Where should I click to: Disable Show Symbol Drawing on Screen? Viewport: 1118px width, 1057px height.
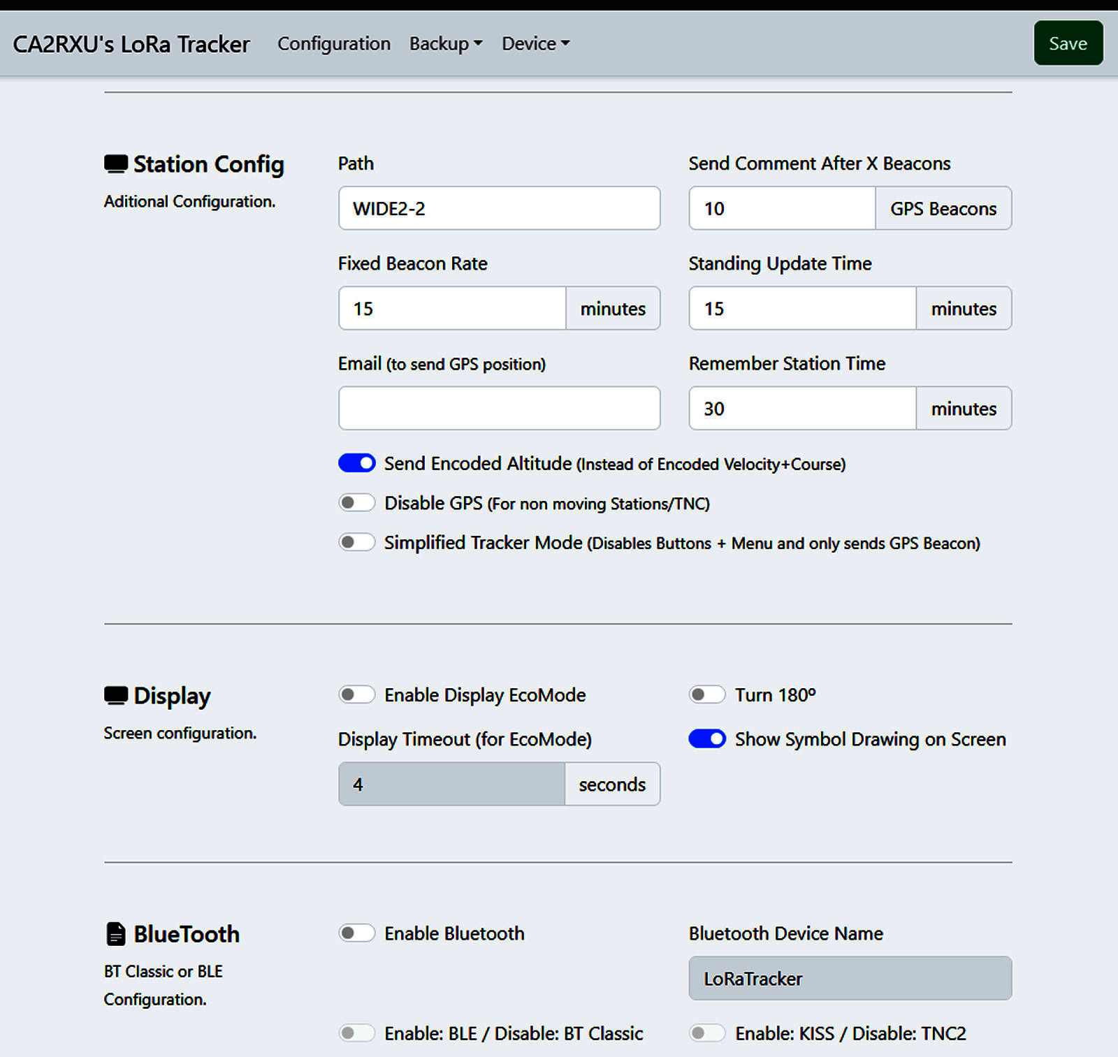pos(707,739)
